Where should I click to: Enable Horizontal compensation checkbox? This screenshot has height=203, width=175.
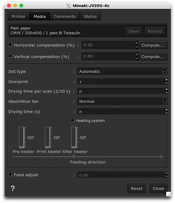[x=10, y=45]
